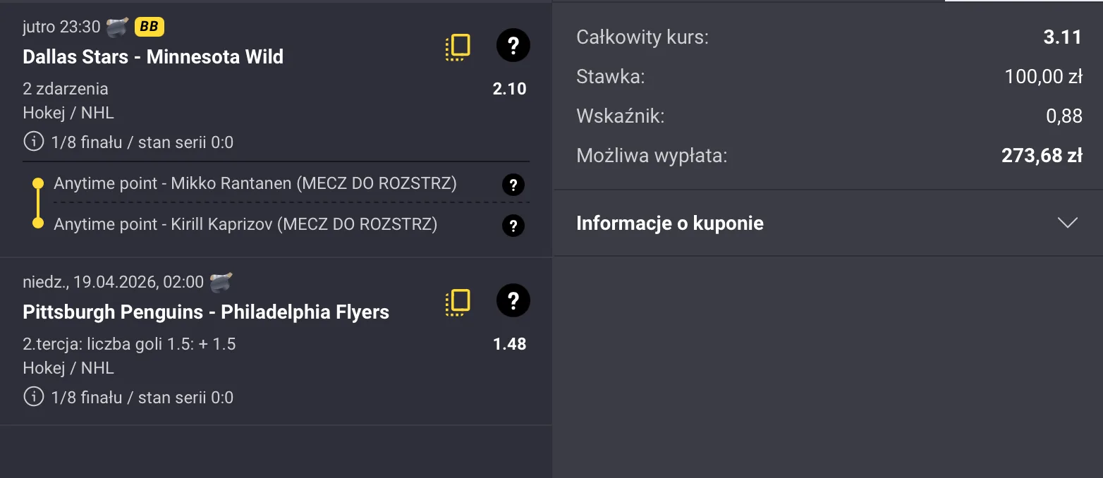Screen dimensions: 1103x478
Task: Click help icon next to Kirill Kaprizov selection
Action: click(x=513, y=225)
